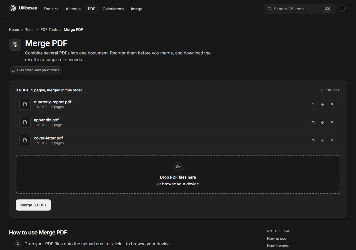Click the 5.17 KB total label

coord(330,90)
